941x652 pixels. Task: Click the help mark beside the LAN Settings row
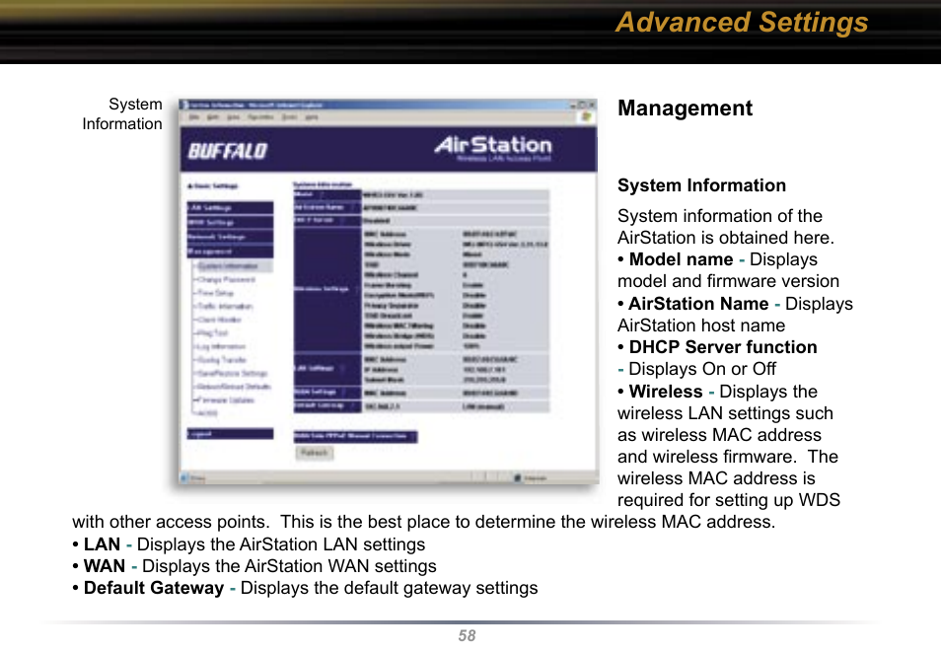tap(342, 368)
